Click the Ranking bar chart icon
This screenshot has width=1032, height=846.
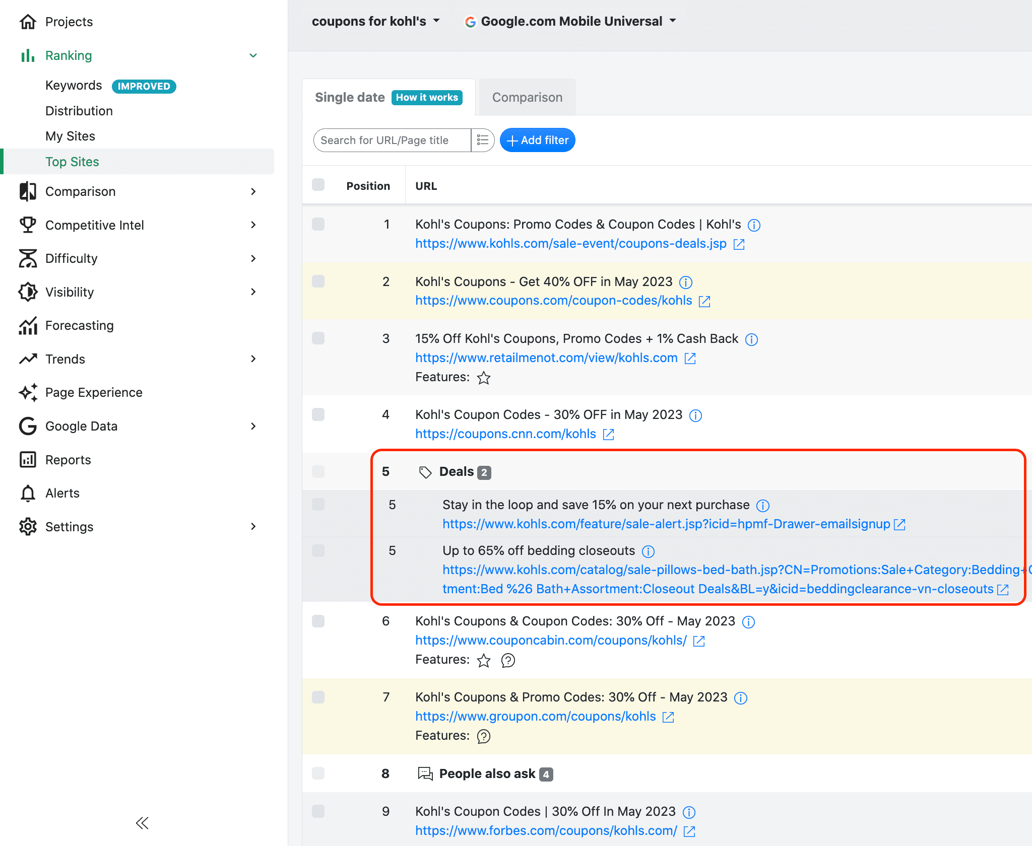point(28,55)
